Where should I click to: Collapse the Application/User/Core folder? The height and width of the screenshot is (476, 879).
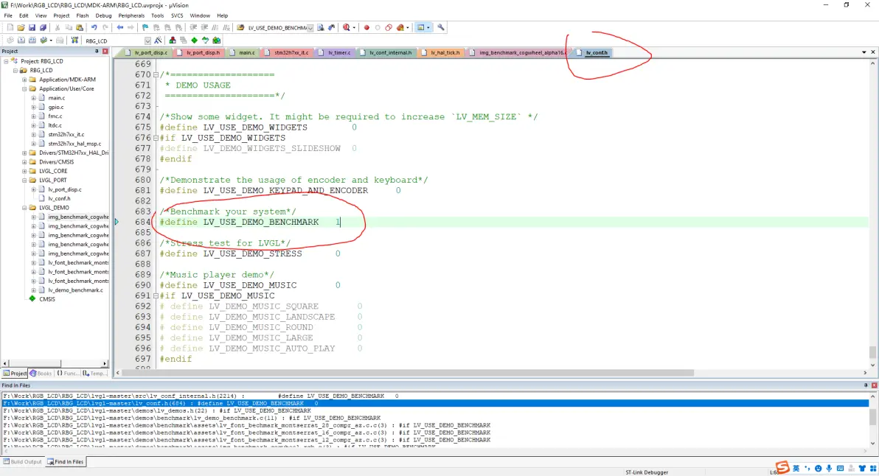pyautogui.click(x=24, y=88)
